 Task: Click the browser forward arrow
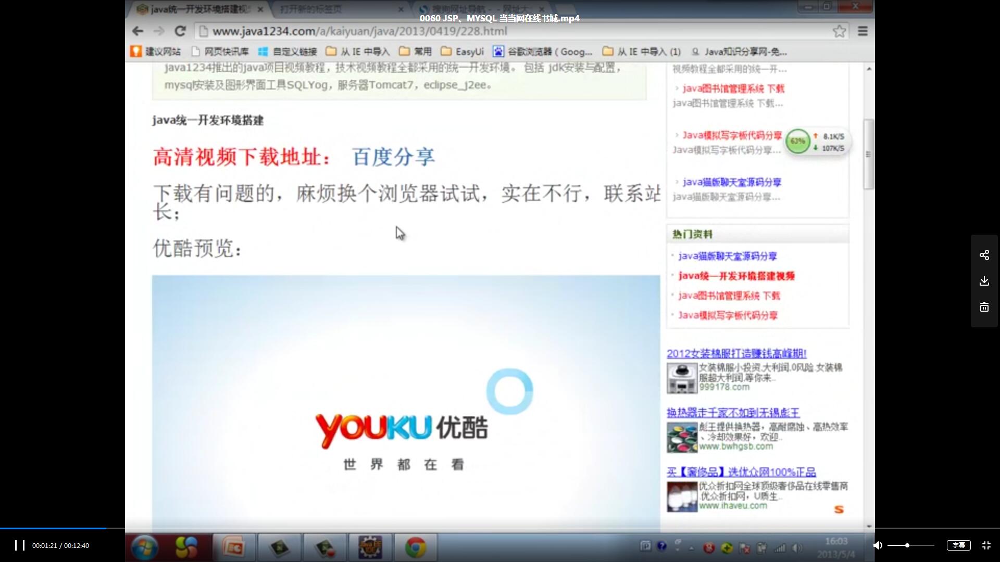[159, 31]
